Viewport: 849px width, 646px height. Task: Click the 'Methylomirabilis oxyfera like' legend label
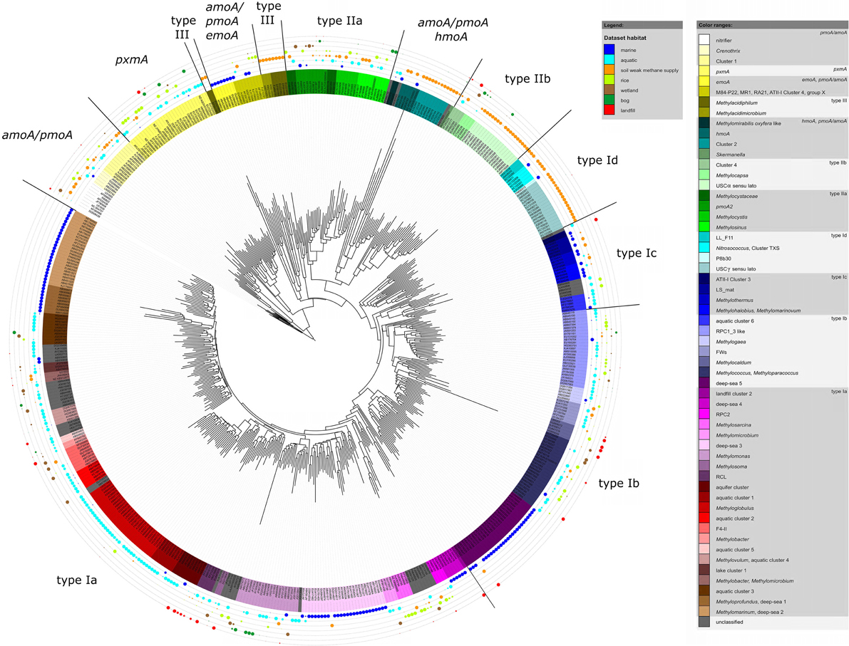coord(748,123)
